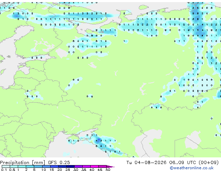Click the 10–15 mm legend swatch

click(x=46, y=166)
